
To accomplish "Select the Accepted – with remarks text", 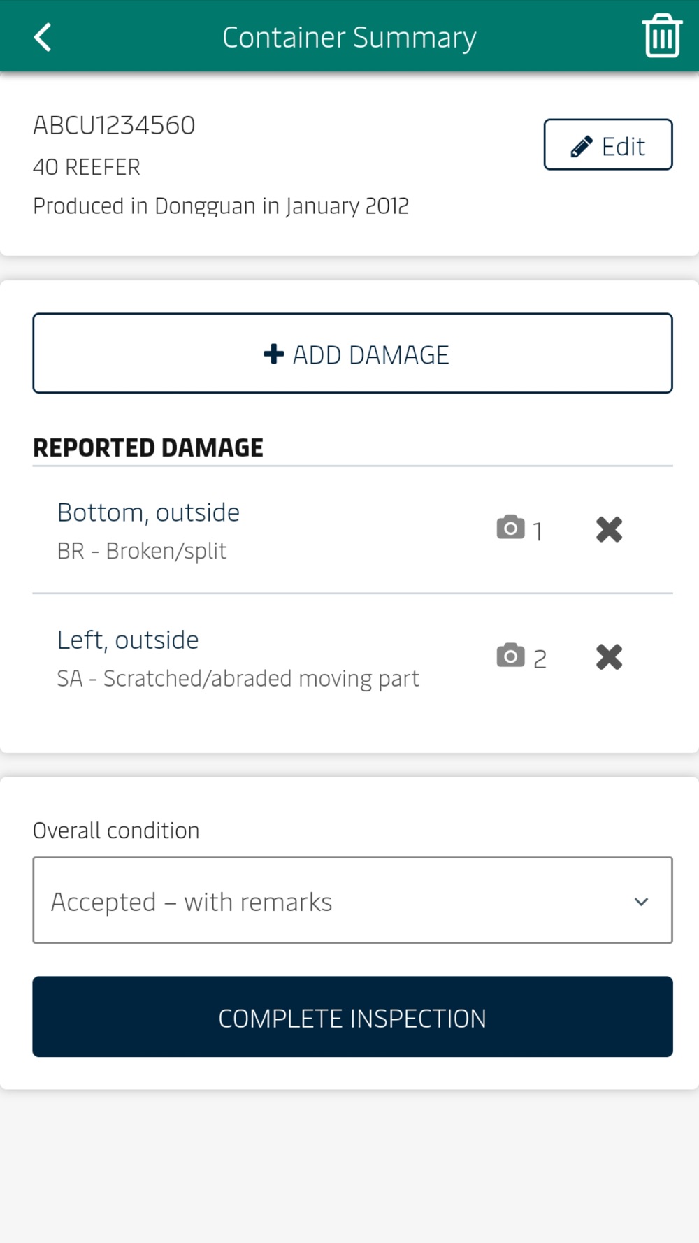I will point(192,902).
